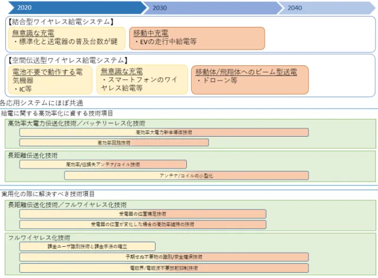The image size is (378, 278).
Task: Click the 高効率/低損失アンテナ/コイル技術 bar
Action: pos(103,164)
